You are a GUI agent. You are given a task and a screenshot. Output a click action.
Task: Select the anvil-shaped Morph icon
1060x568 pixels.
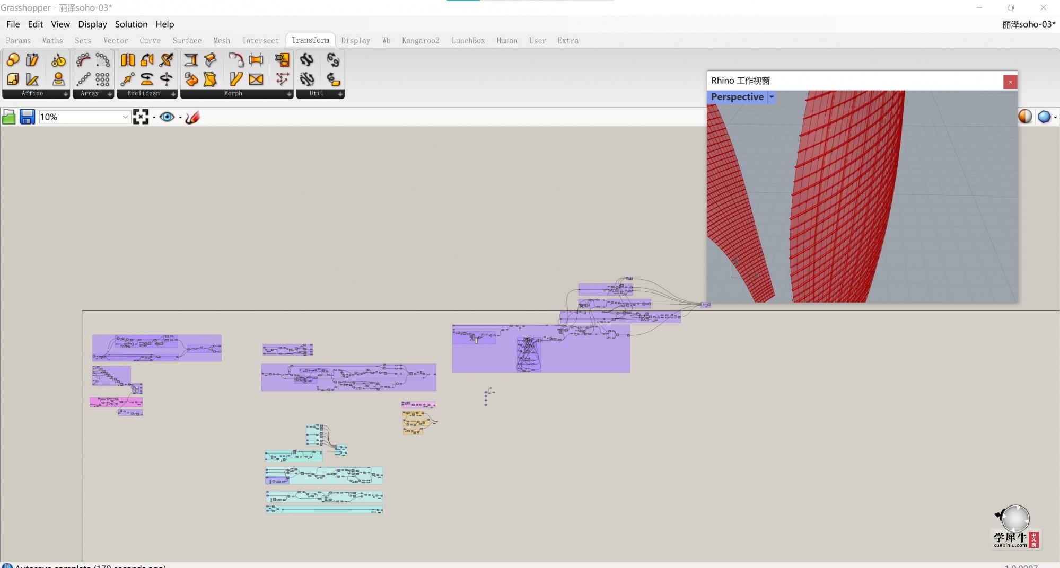[191, 60]
